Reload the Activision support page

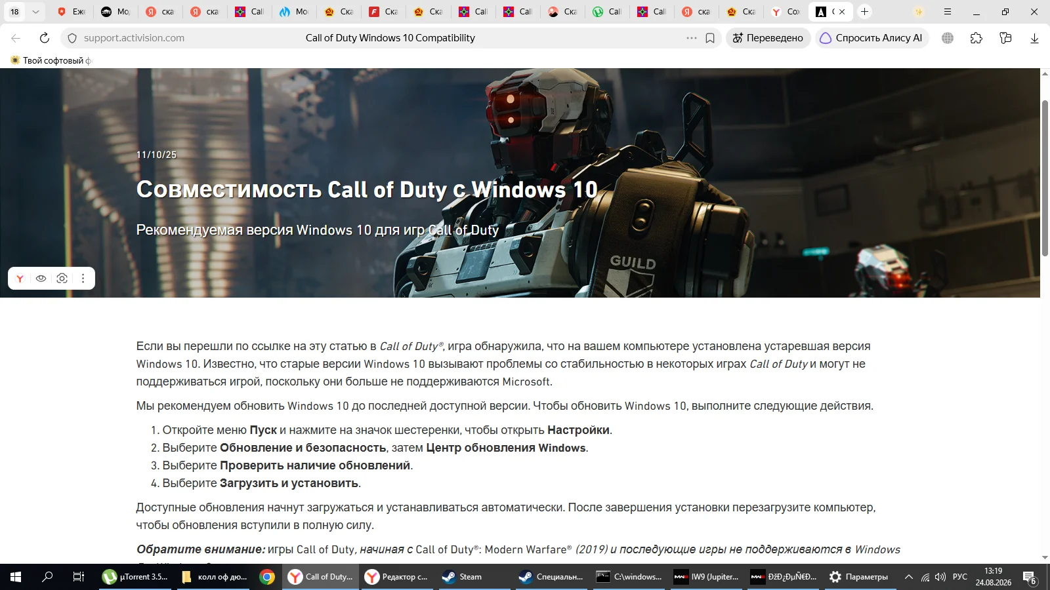click(x=45, y=38)
